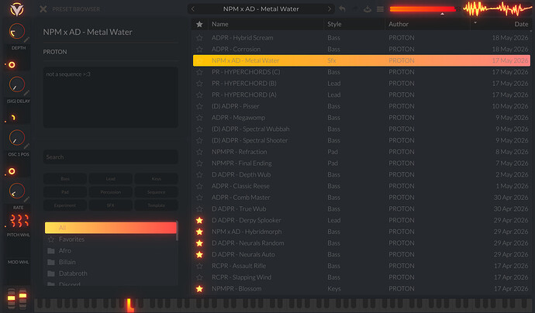The image size is (535, 313).
Task: Edit the DEPTH macro name pencil icon
Action: tap(26, 40)
